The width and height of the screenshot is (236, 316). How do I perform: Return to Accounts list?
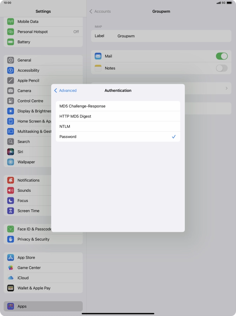pos(100,11)
